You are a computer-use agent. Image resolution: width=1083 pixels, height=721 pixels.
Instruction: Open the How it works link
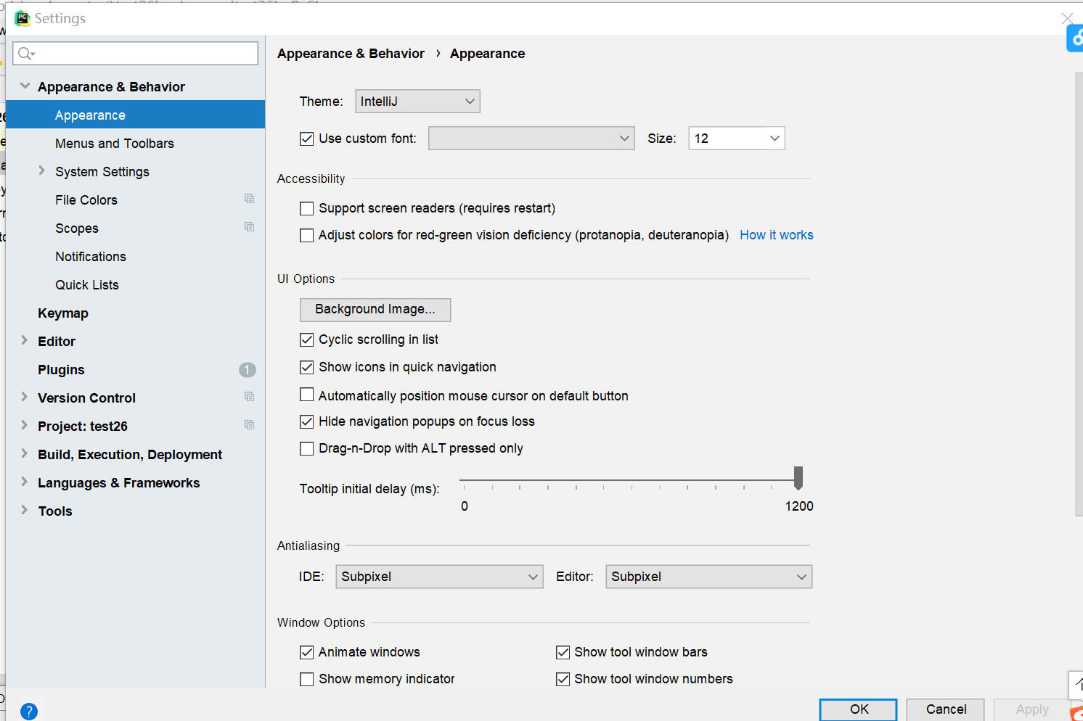click(777, 235)
